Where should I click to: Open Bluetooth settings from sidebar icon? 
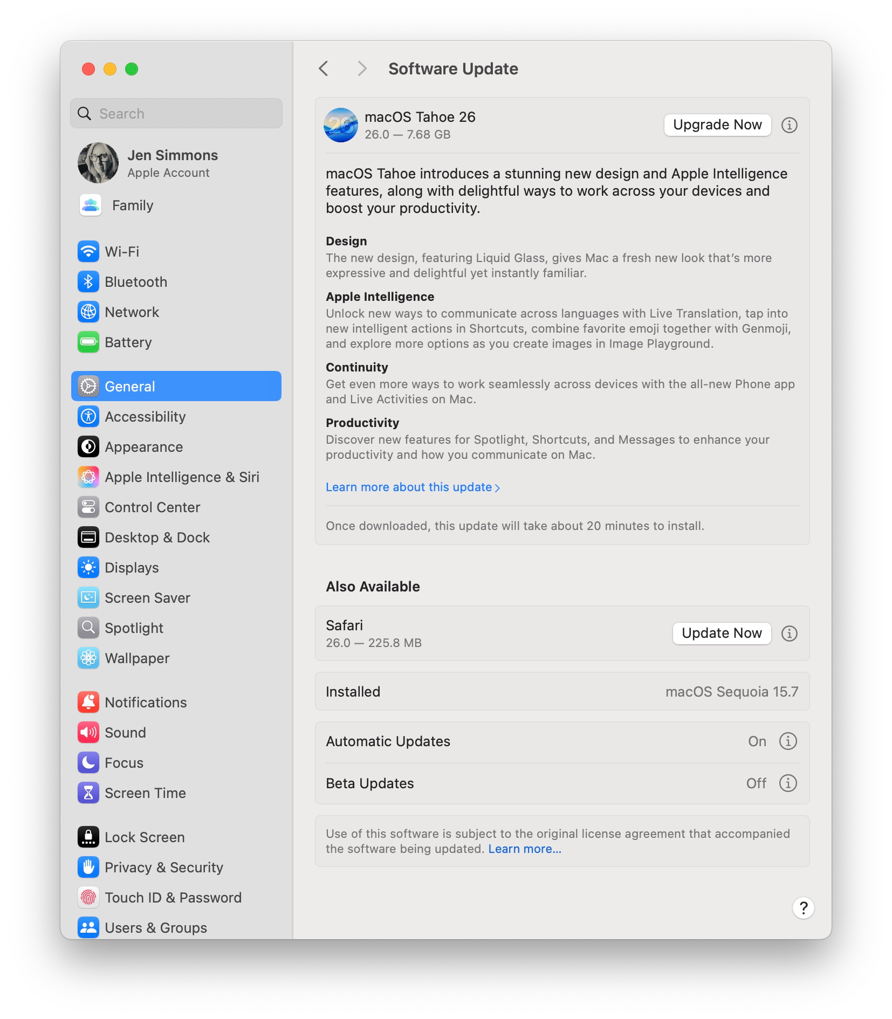pyautogui.click(x=88, y=281)
